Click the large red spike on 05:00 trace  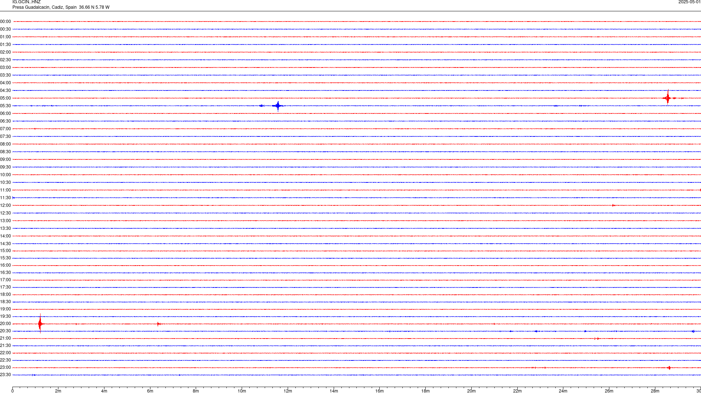(668, 98)
